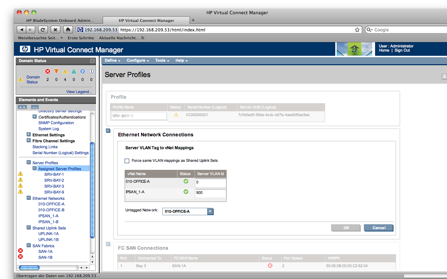
Task: Open the Define menu
Action: pos(112,60)
